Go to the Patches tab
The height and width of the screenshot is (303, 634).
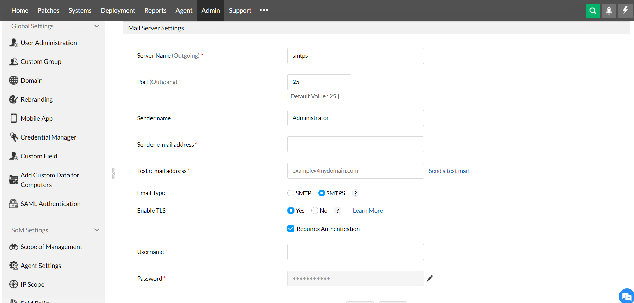point(48,10)
